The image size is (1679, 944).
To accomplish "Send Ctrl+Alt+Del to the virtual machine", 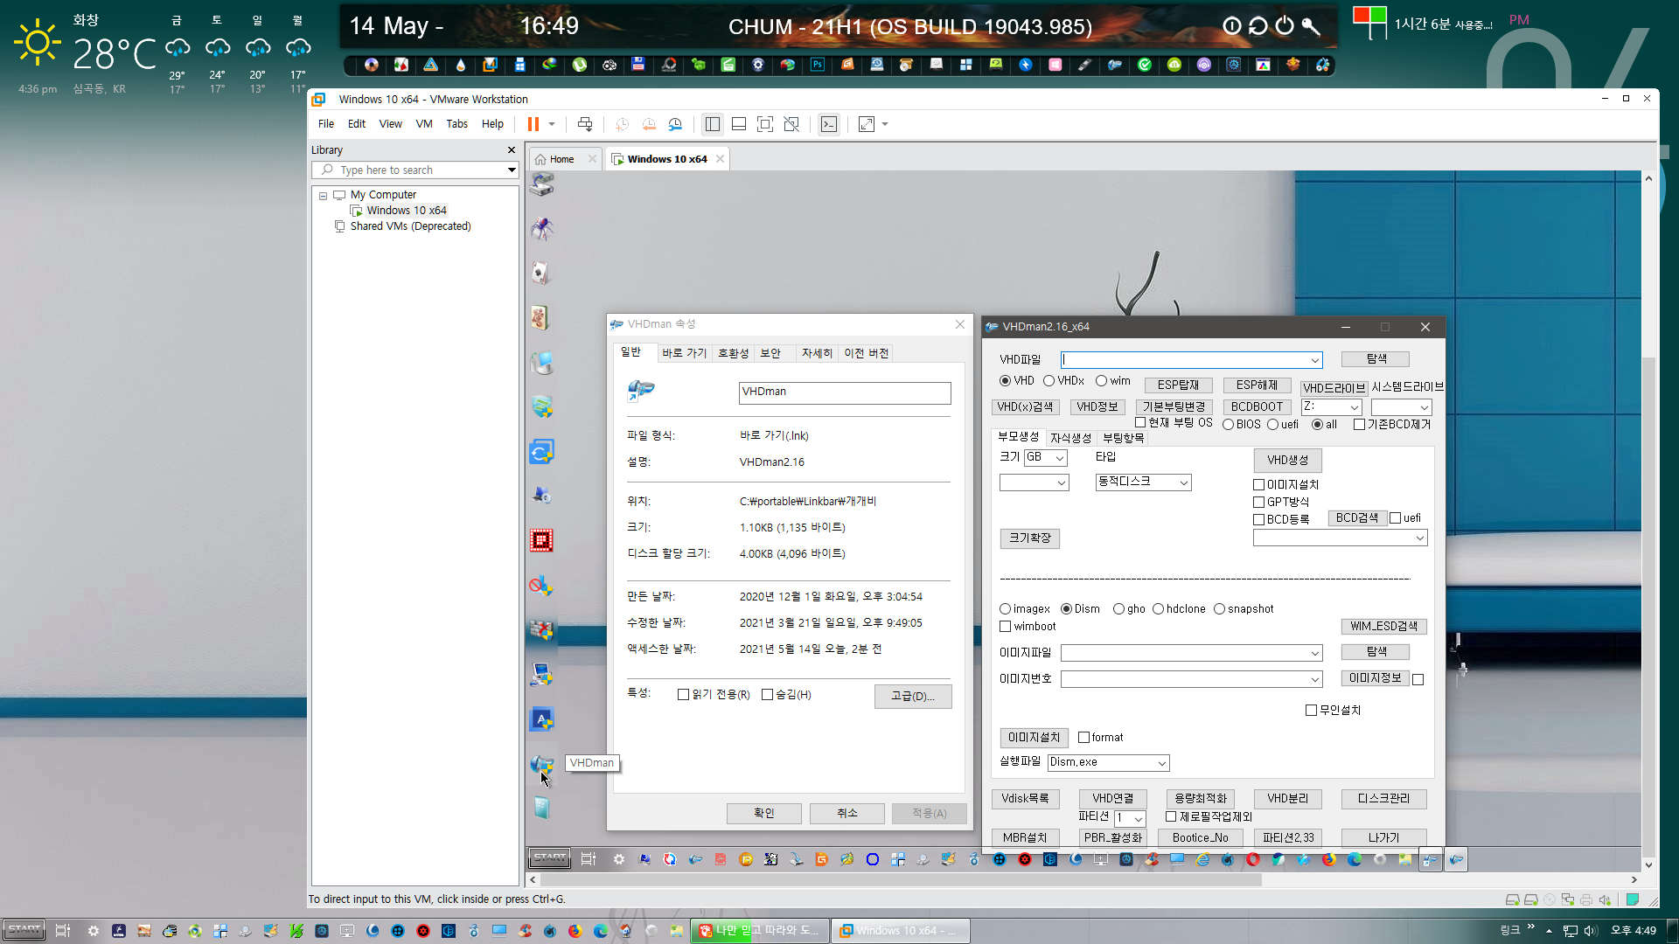I will [x=585, y=124].
